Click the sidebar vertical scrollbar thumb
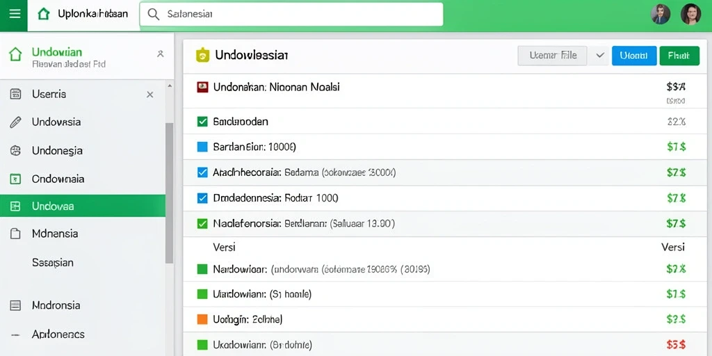 click(169, 193)
